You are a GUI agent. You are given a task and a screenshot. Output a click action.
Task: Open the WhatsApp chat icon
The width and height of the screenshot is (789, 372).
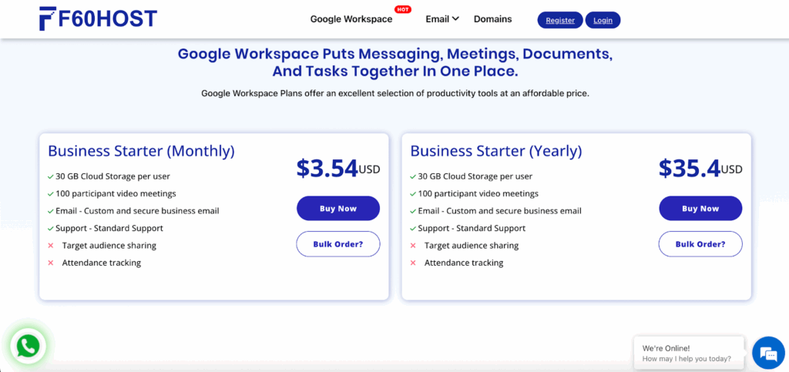tap(28, 345)
